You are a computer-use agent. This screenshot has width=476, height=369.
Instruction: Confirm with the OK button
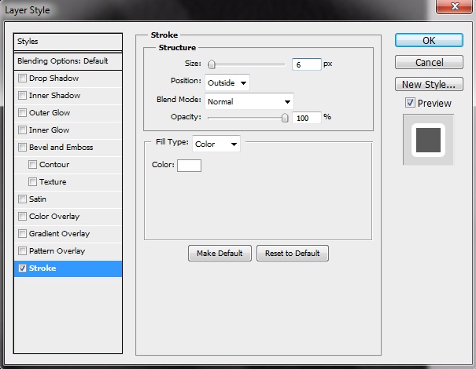429,40
